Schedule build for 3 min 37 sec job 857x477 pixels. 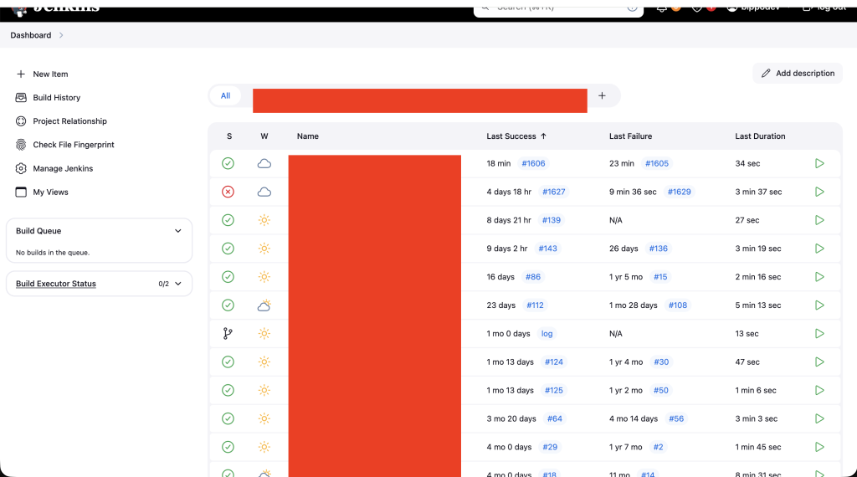point(819,192)
